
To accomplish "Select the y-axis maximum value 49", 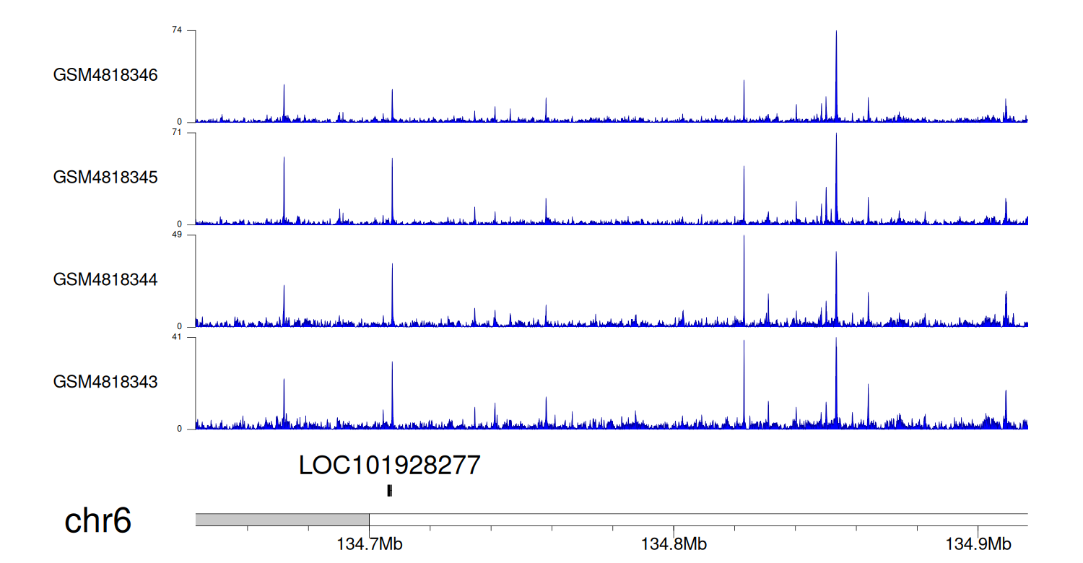I will tap(177, 235).
